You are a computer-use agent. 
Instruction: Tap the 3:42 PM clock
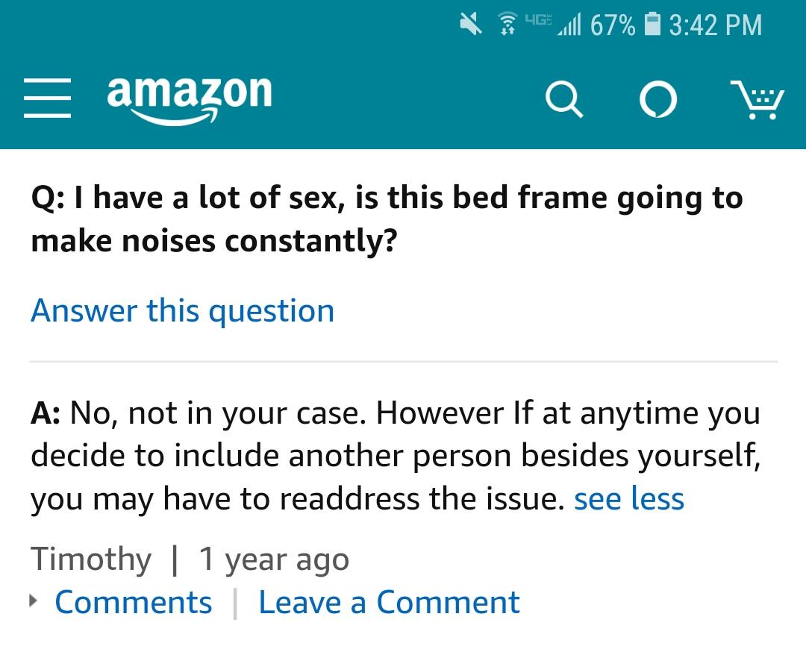[x=715, y=25]
